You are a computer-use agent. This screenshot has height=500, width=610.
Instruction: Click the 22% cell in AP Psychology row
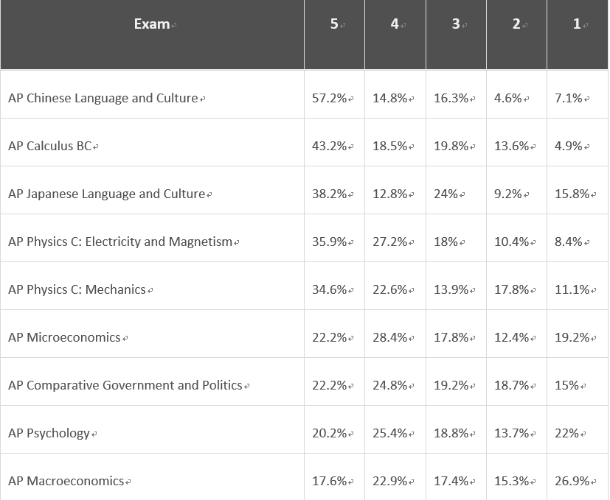coord(567,433)
